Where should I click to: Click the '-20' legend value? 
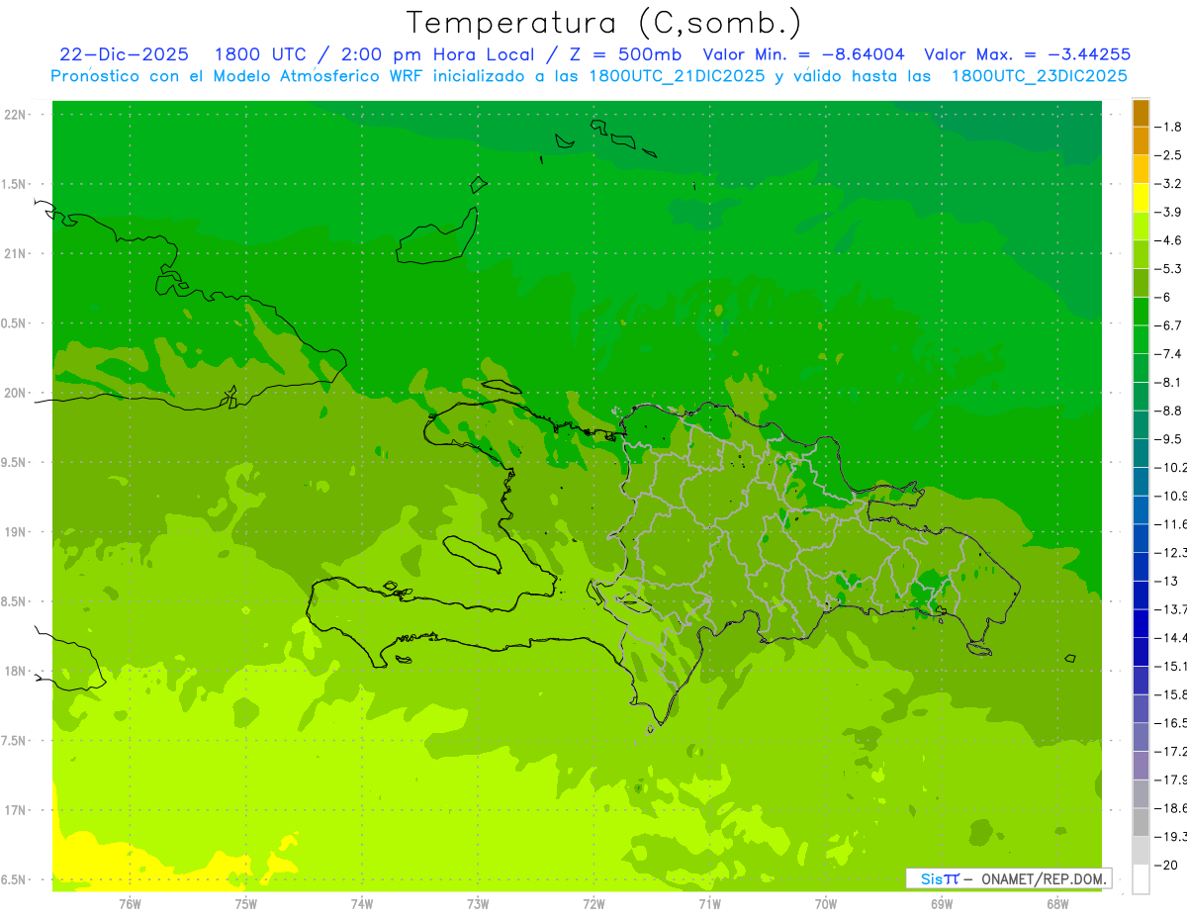(1165, 865)
